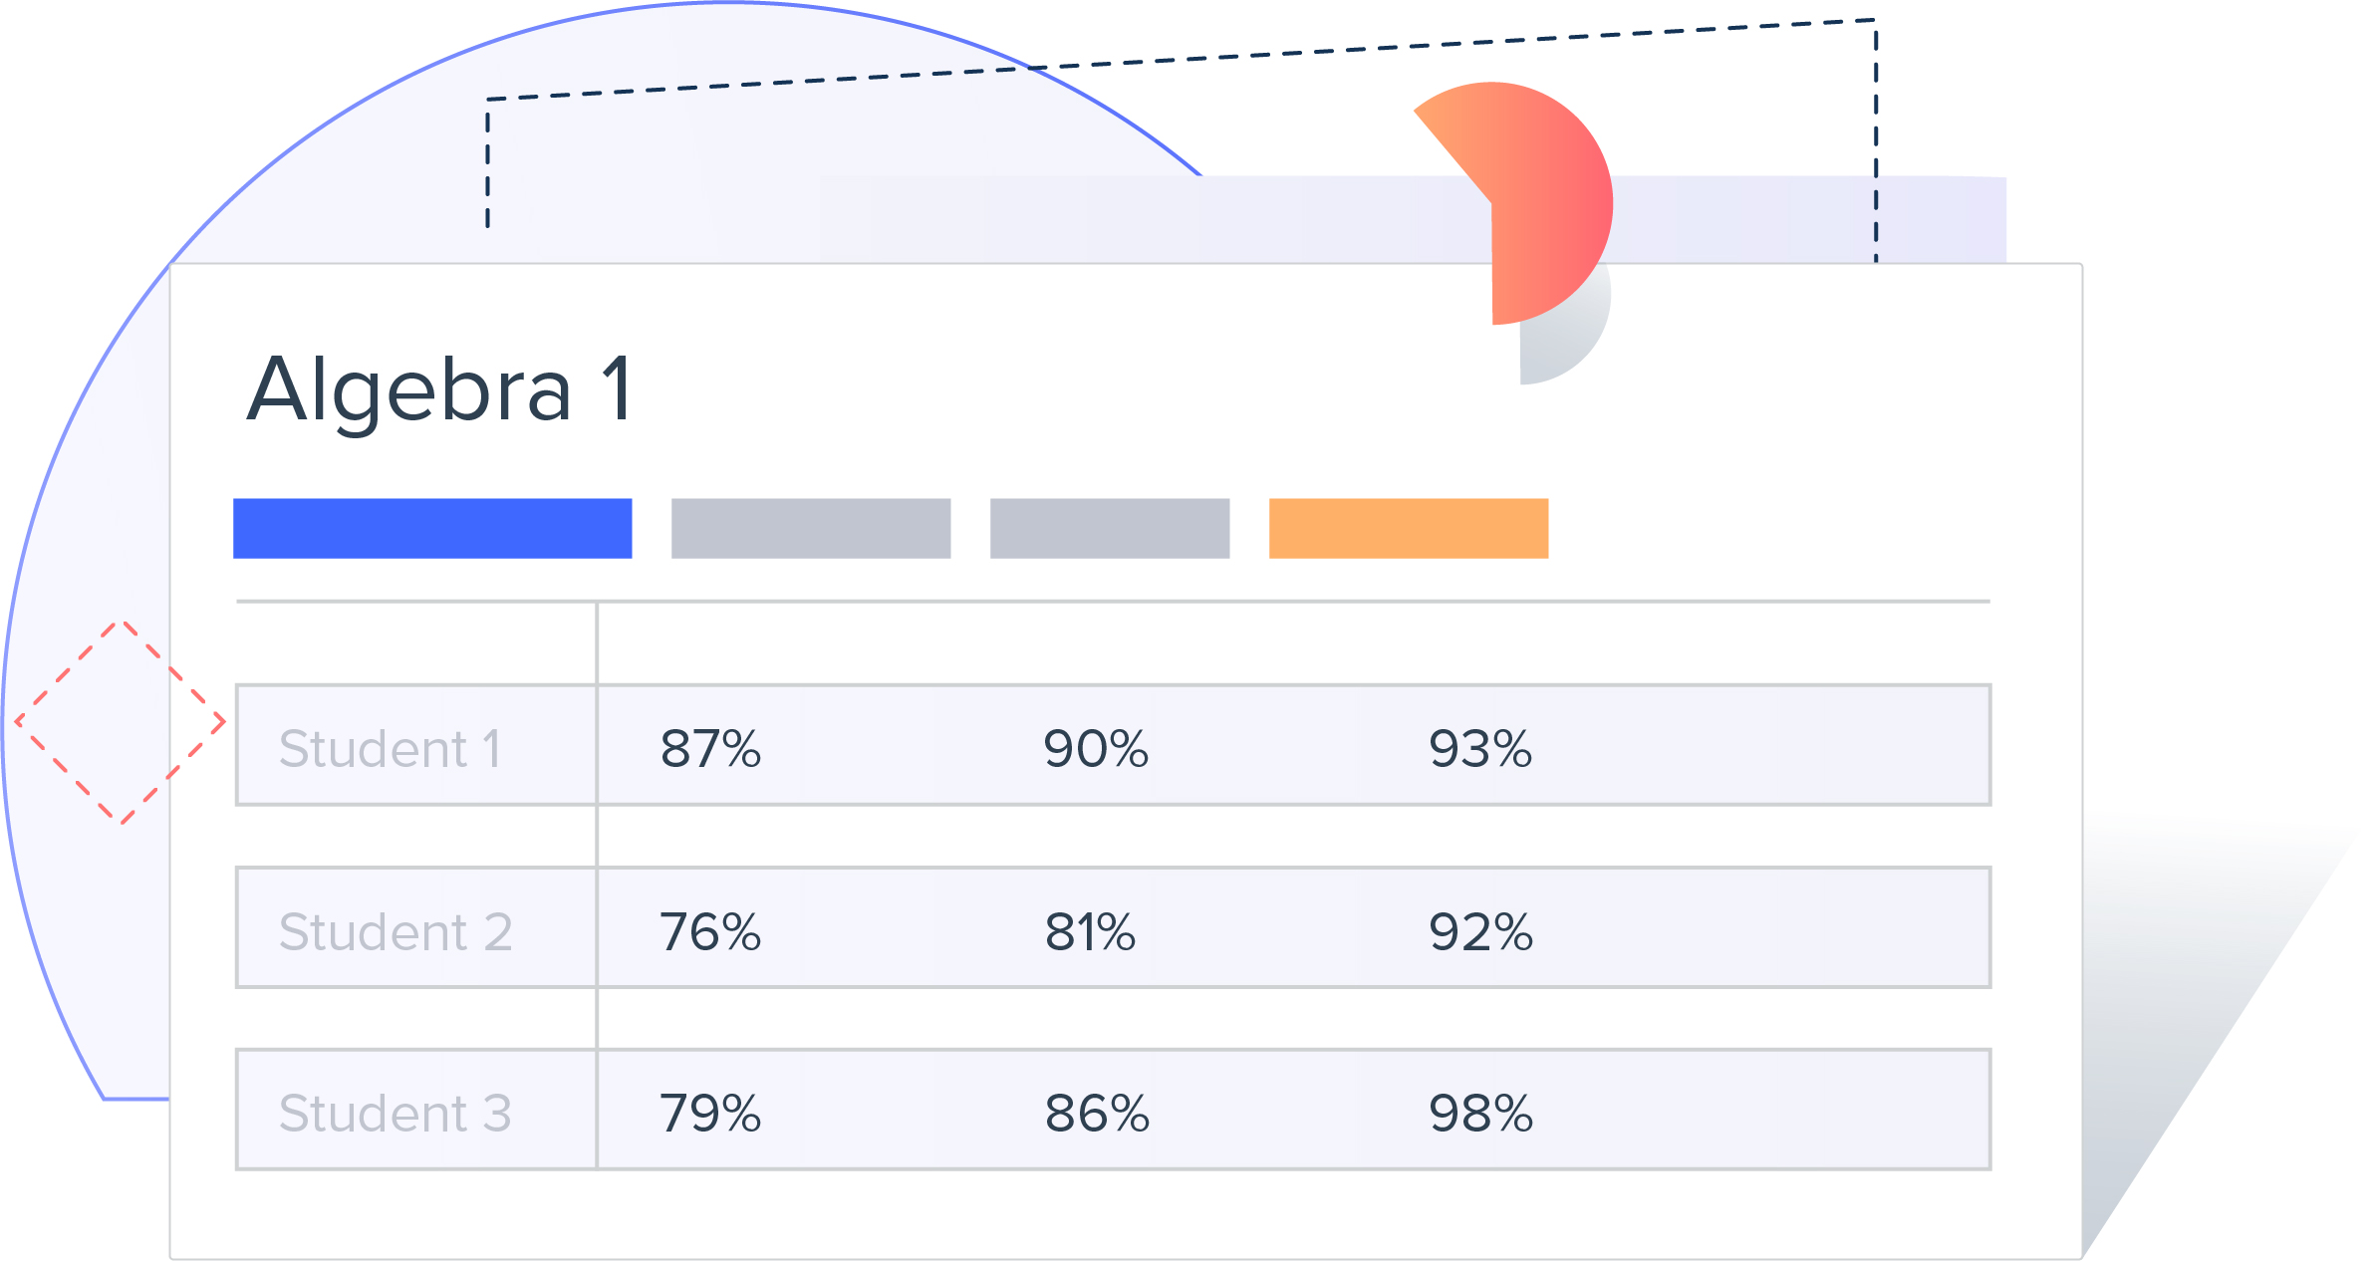Click Student 3's 86% score
2377x1261 pixels.
(1097, 1114)
